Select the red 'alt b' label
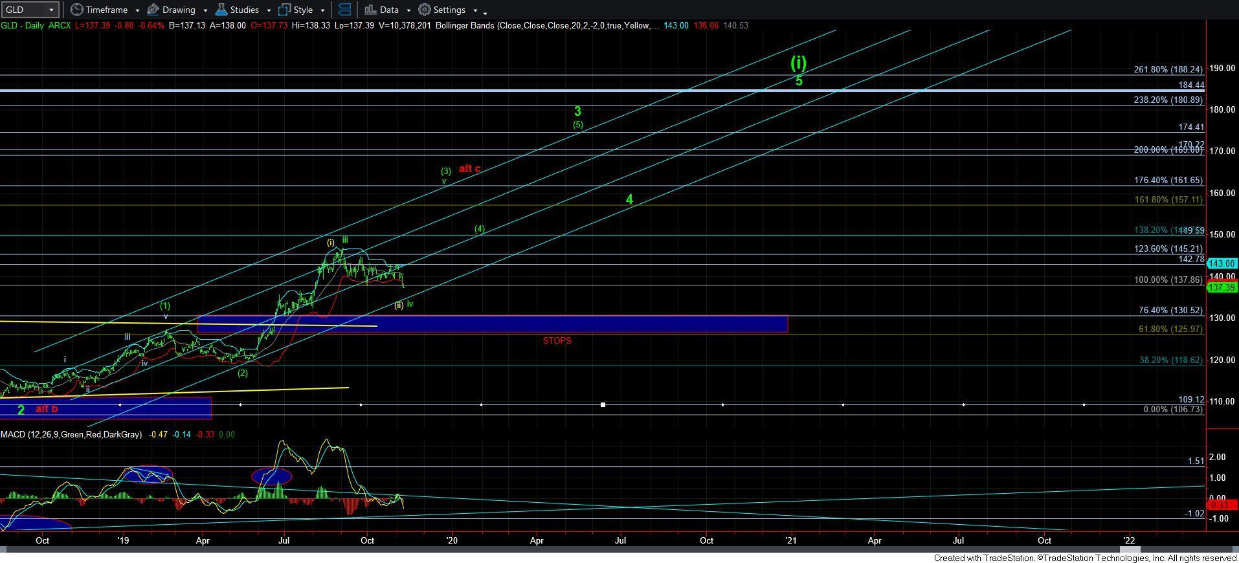This screenshot has width=1239, height=563. pos(47,409)
